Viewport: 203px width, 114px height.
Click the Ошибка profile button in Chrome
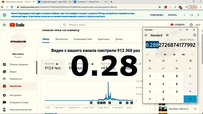(191, 7)
